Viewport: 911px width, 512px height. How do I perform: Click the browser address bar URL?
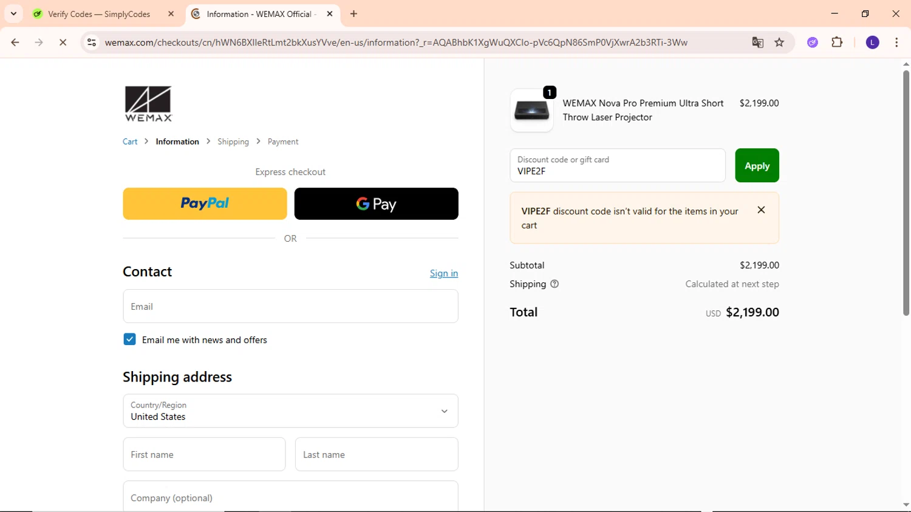[396, 43]
